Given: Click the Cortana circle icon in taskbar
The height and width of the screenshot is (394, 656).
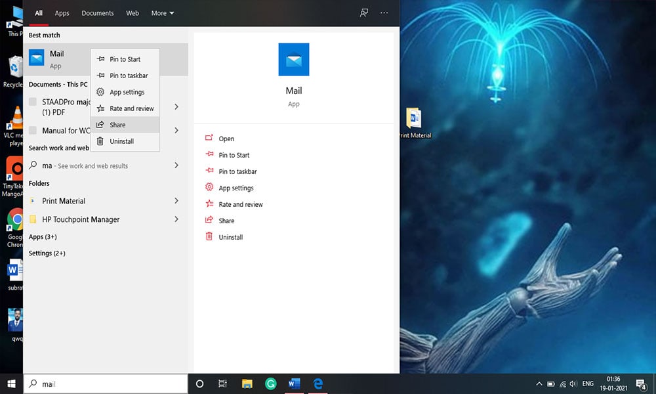Looking at the screenshot, I should coord(200,383).
